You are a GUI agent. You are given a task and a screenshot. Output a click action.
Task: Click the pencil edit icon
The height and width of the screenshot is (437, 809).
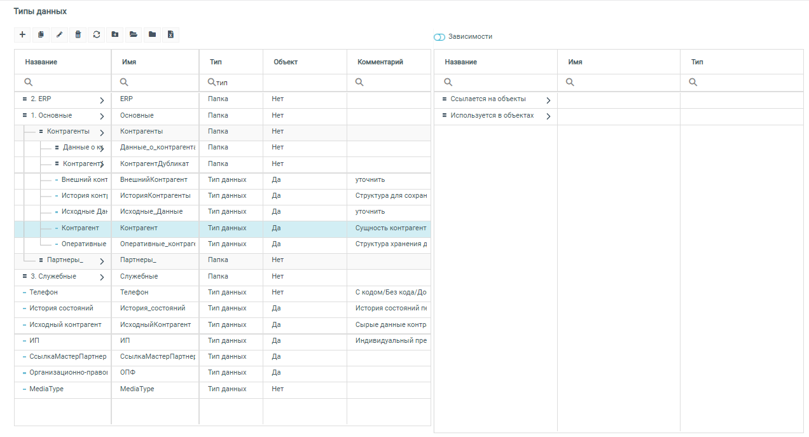coord(59,35)
